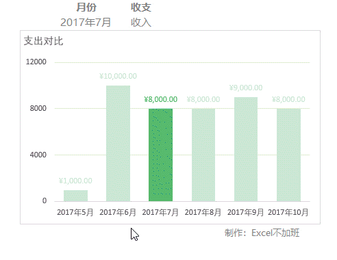Click the 12000 y-axis value
Viewport: 337px width, 260px height.
click(x=36, y=62)
